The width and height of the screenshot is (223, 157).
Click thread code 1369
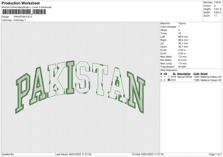point(197,80)
